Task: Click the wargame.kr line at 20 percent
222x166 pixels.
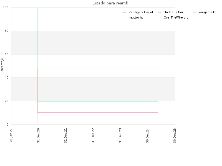Action: point(98,101)
